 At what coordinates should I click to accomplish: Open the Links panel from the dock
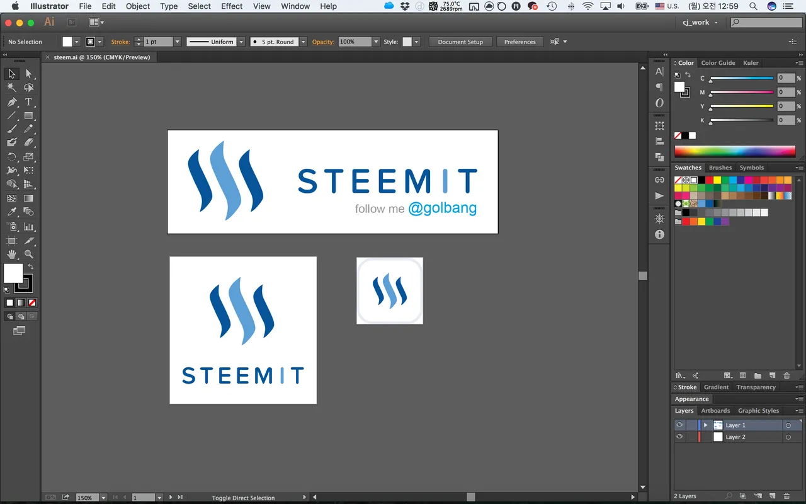pyautogui.click(x=659, y=180)
